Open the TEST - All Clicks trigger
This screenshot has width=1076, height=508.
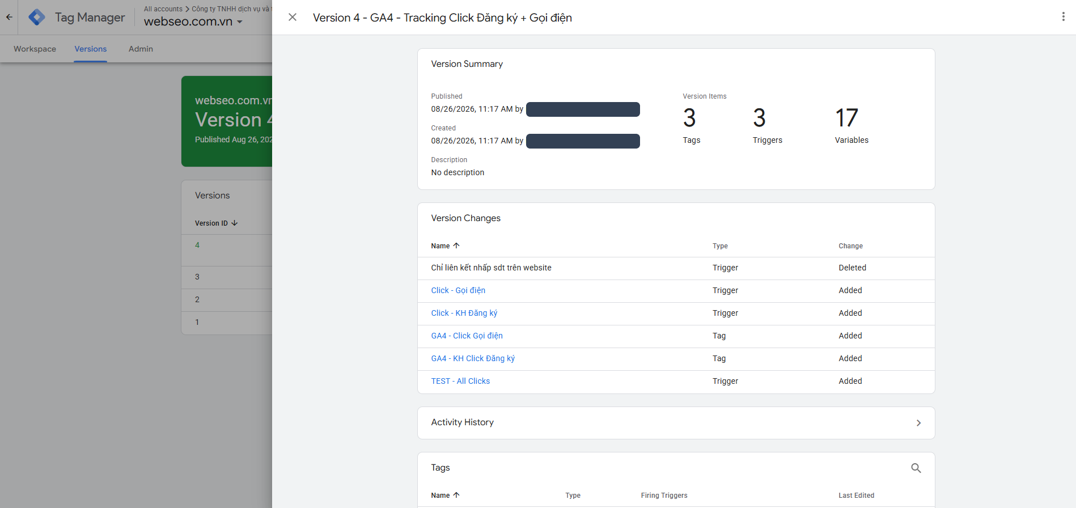[x=460, y=381]
